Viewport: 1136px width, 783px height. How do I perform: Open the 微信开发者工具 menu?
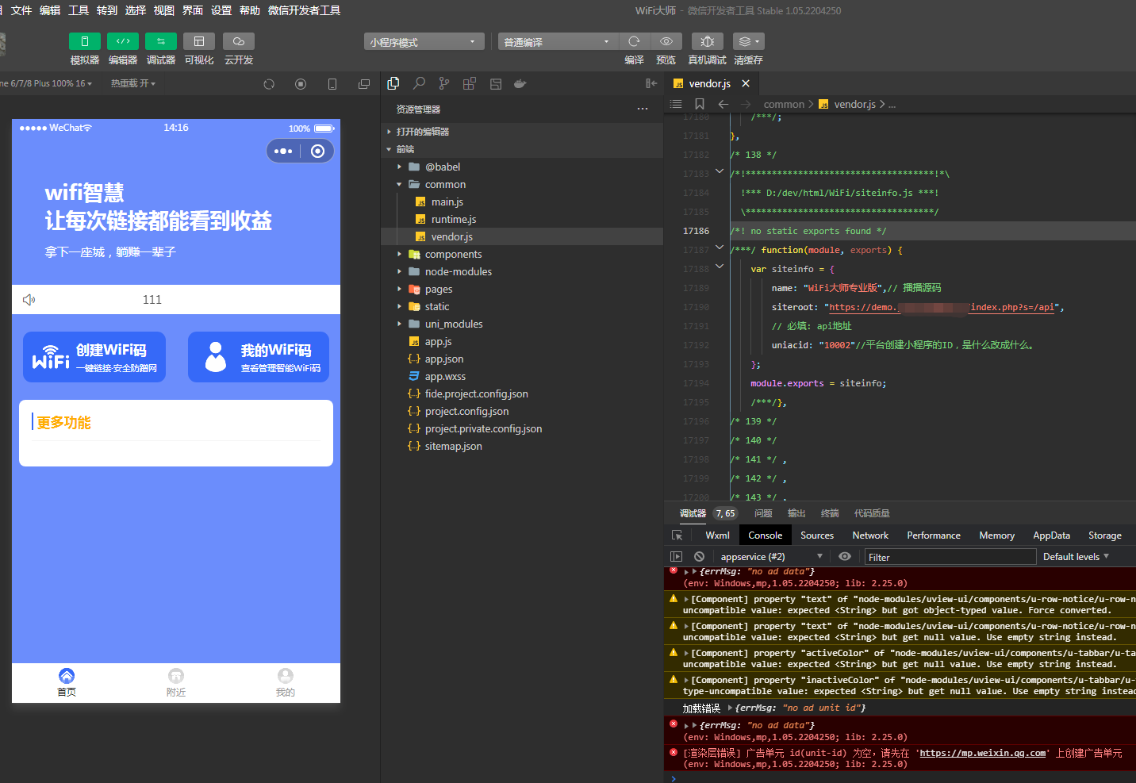[305, 10]
